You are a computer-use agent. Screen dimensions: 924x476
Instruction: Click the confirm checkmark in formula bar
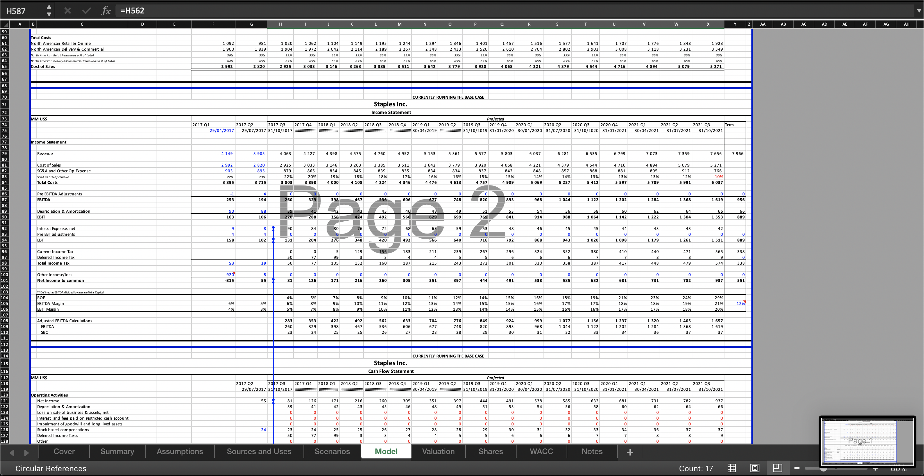point(86,11)
